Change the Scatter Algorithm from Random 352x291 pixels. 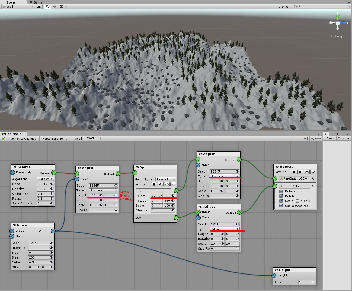click(45, 179)
